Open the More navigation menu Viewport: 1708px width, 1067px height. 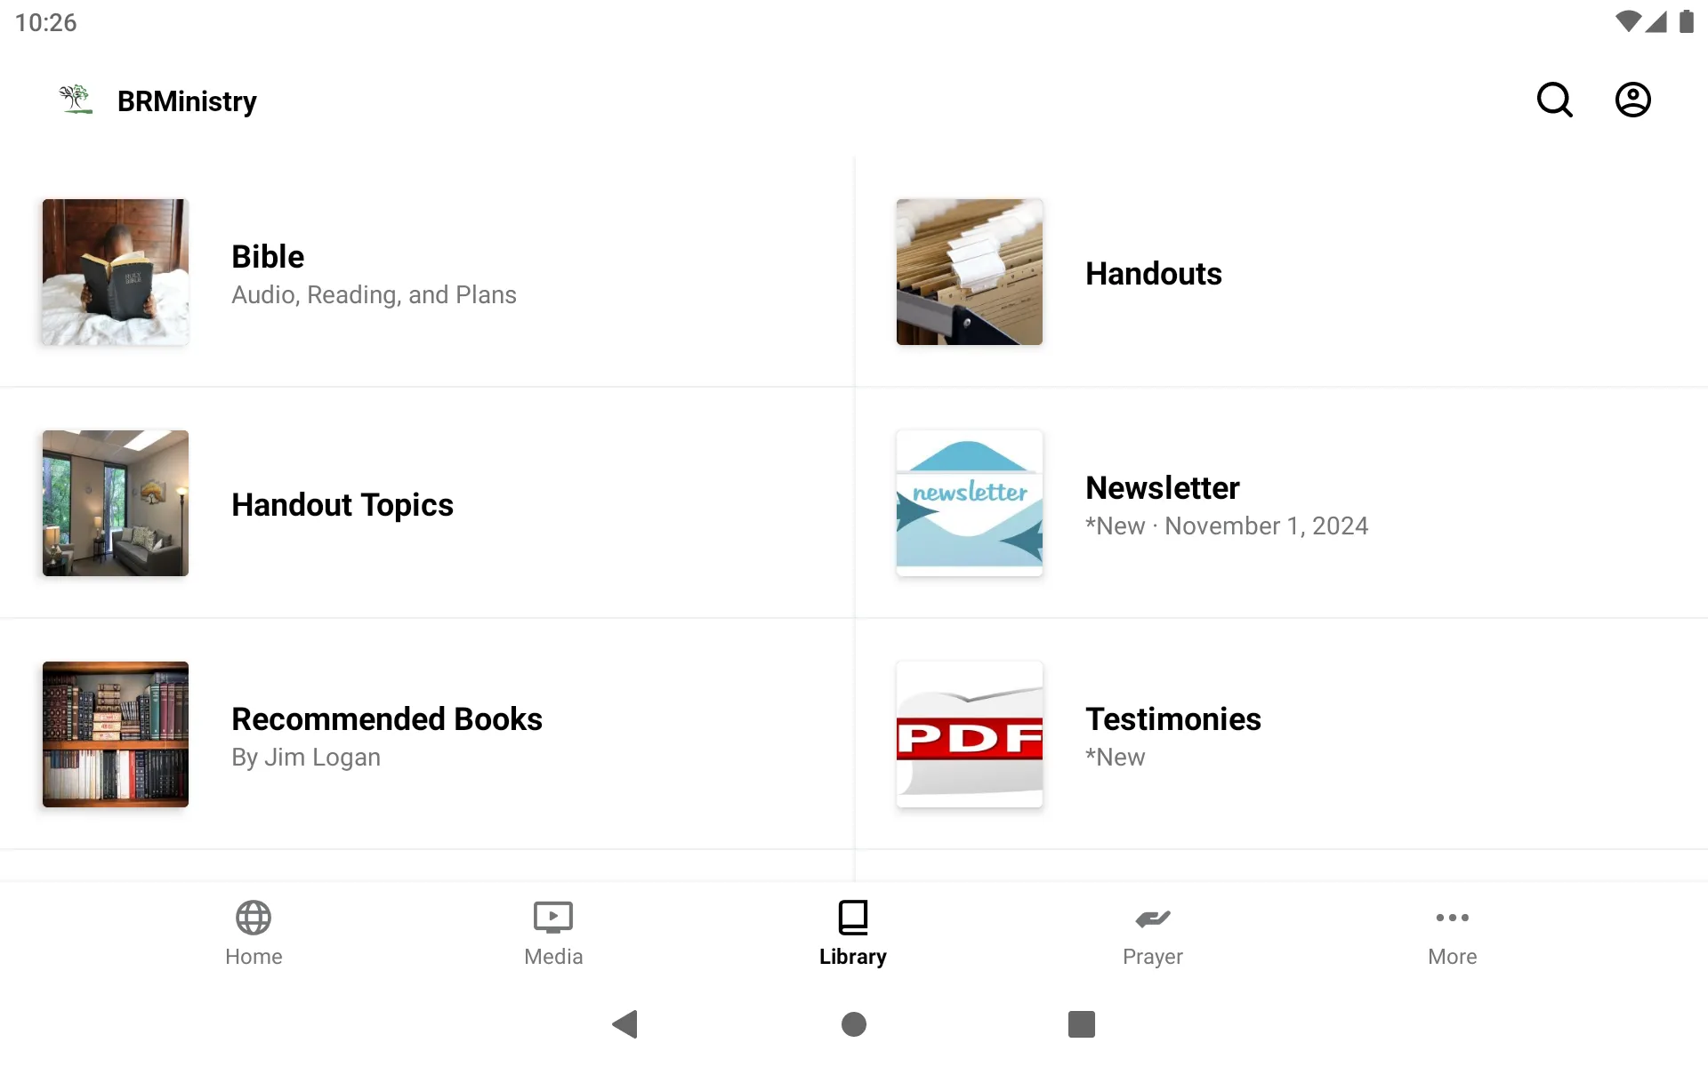(x=1452, y=932)
